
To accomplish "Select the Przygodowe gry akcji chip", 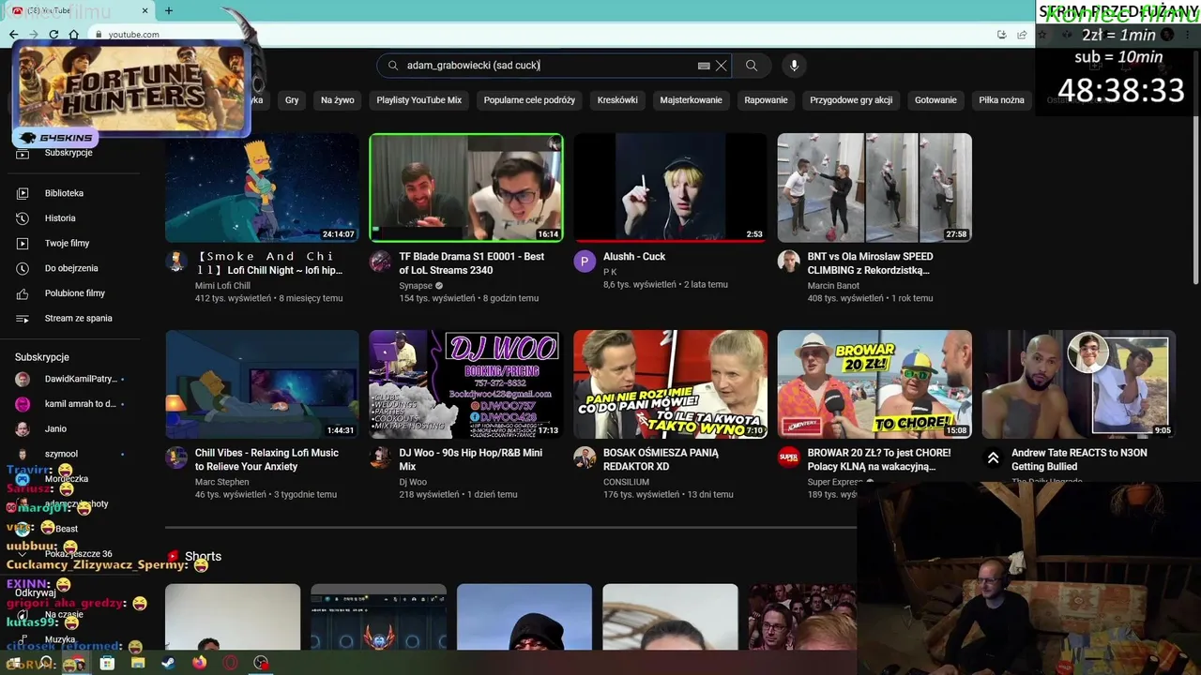I will 851,100.
